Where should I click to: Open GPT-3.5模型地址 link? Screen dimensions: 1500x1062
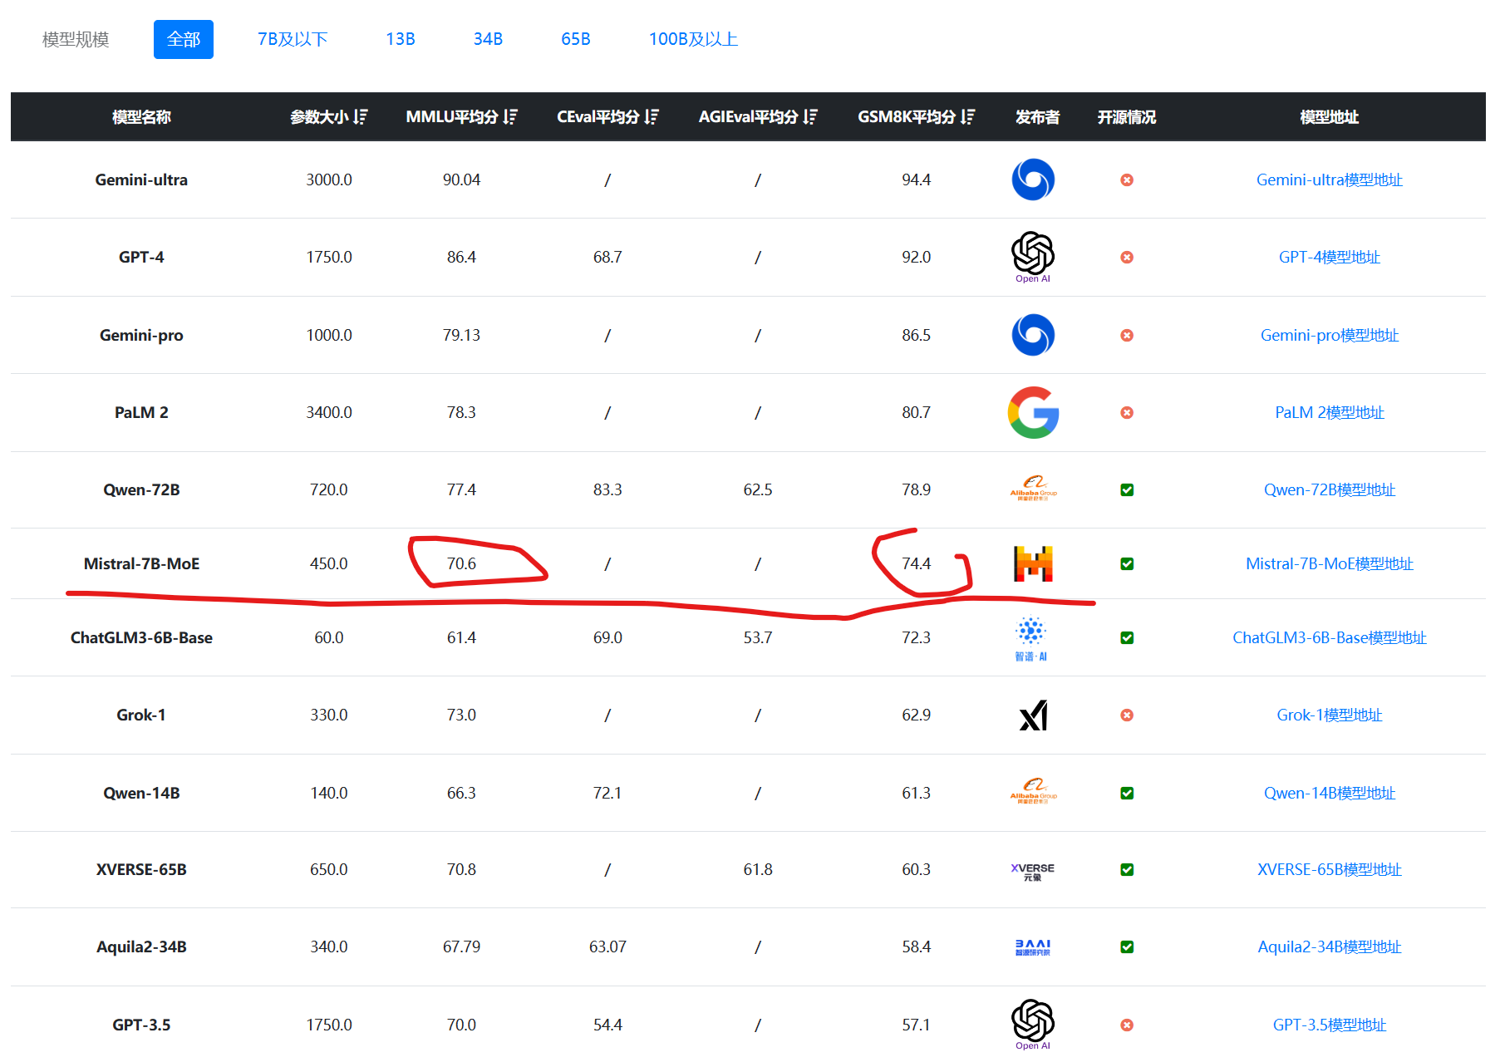coord(1330,1025)
